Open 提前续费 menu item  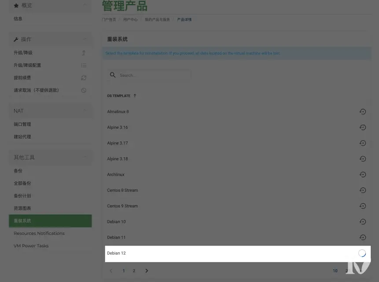tap(22, 78)
